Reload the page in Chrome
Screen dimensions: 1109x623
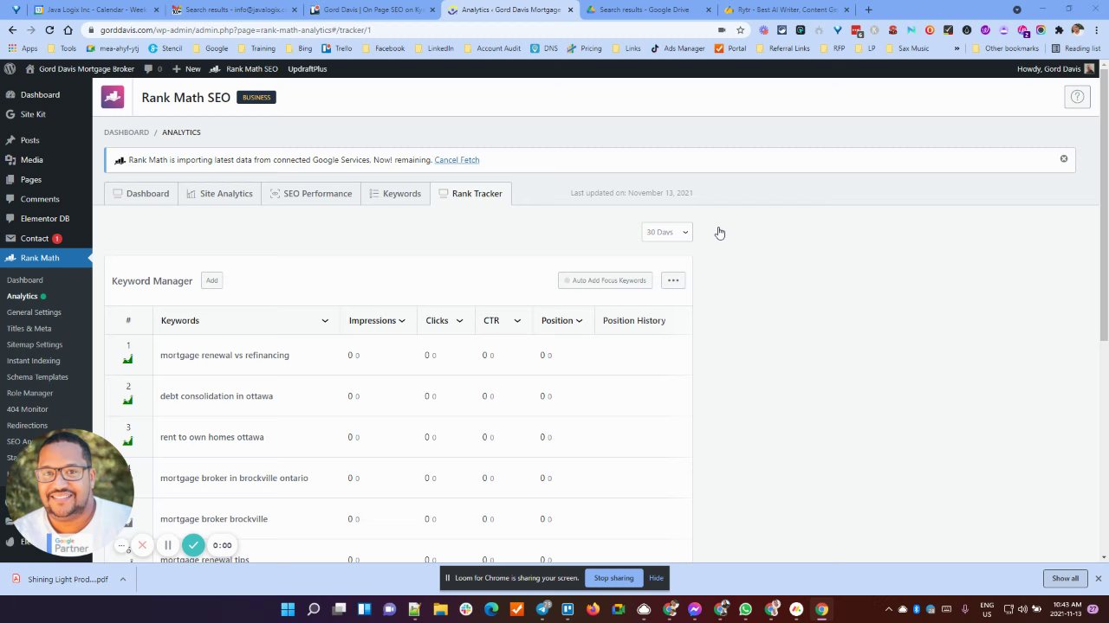point(49,29)
